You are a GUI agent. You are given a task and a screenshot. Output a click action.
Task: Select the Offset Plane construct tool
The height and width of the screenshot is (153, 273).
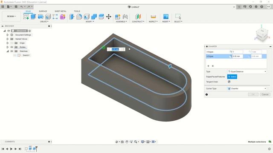tap(138, 17)
